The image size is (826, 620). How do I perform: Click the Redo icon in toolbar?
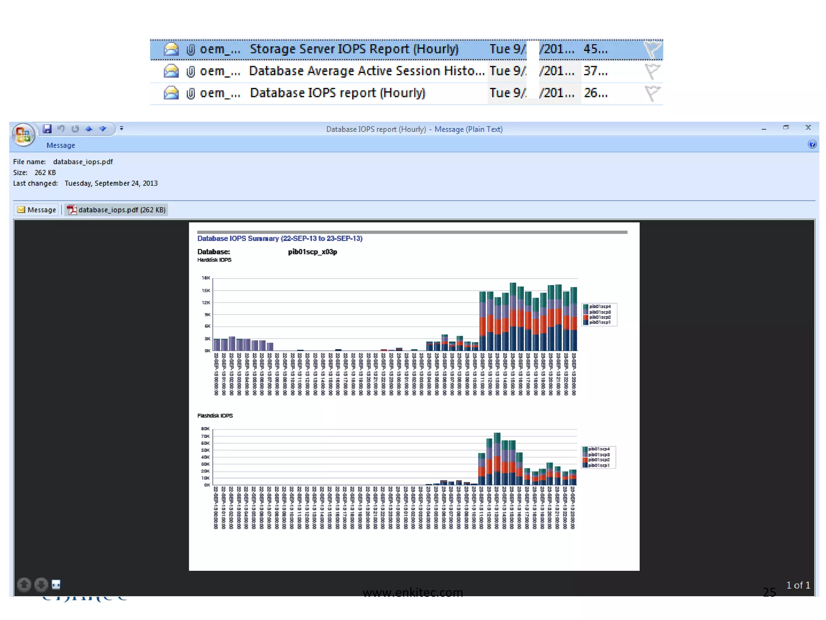tap(75, 129)
